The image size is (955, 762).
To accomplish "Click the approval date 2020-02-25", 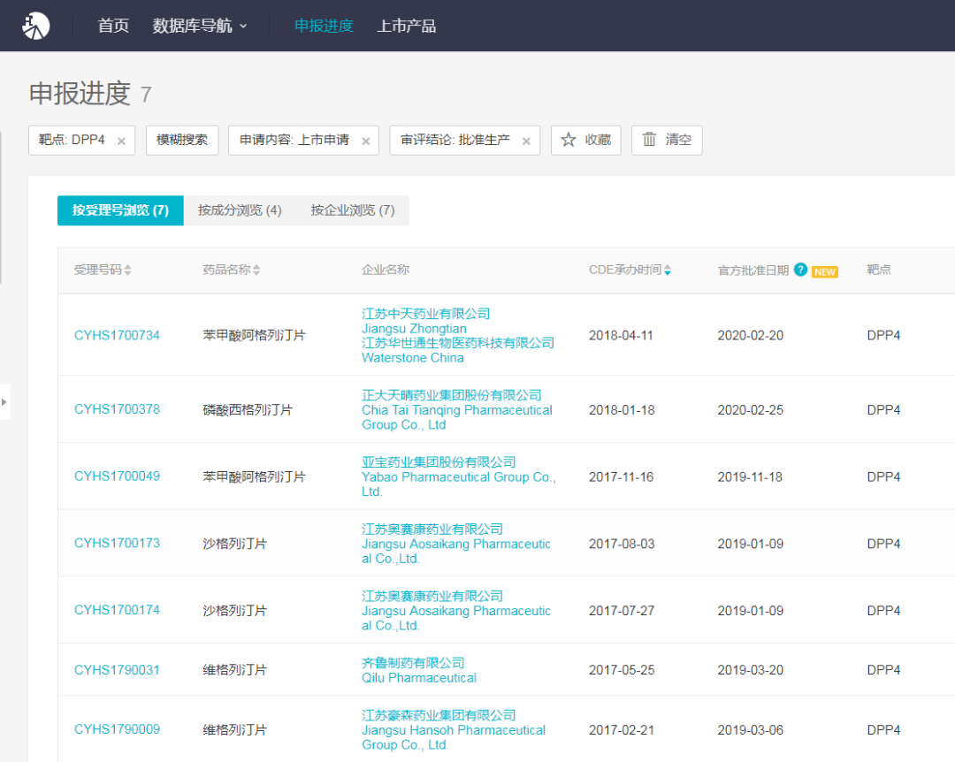I will pos(751,410).
